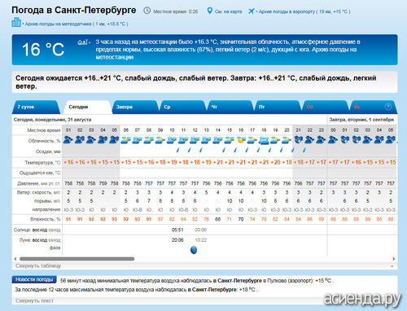This screenshot has width=407, height=311.
Task: Click the up arrow at right of Свернуть таблицу
Action: [392, 266]
